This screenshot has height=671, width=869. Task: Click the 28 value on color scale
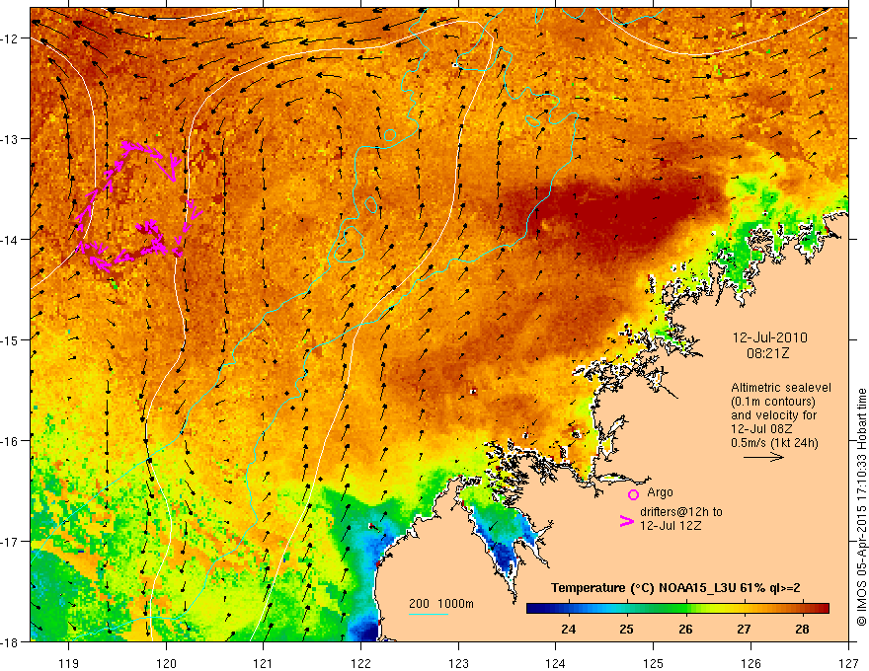pyautogui.click(x=802, y=629)
